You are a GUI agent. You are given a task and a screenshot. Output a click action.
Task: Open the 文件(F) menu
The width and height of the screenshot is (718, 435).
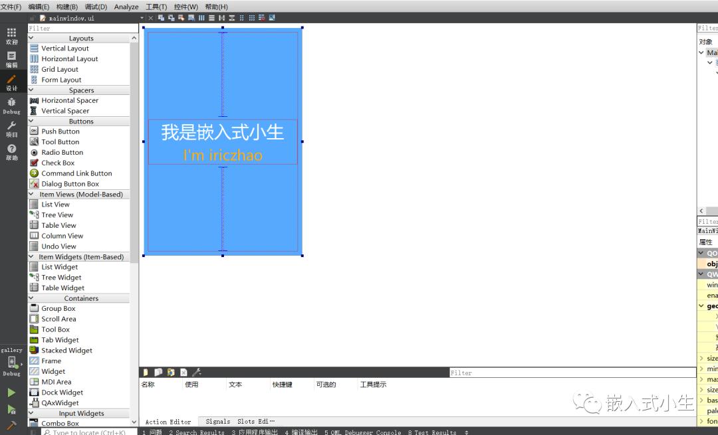(x=11, y=7)
